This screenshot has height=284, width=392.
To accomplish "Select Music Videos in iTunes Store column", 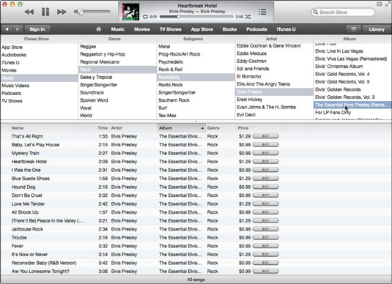I will coord(40,86).
